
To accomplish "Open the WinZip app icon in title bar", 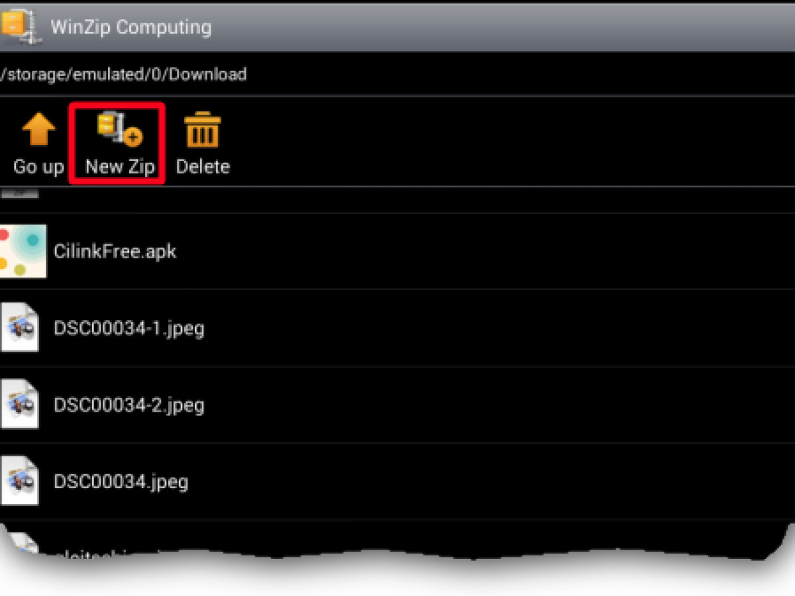I will tap(16, 25).
